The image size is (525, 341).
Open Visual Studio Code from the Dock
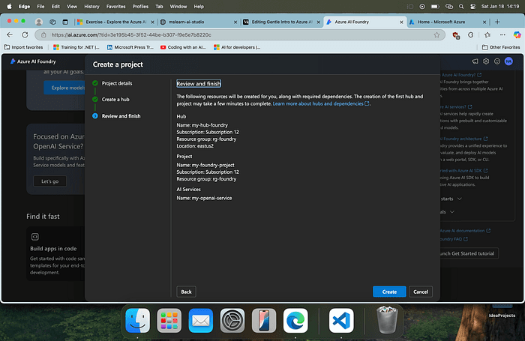341,321
